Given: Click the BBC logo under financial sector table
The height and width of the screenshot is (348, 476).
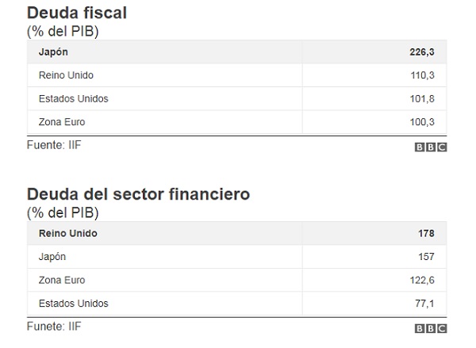Looking at the screenshot, I should click(x=431, y=328).
